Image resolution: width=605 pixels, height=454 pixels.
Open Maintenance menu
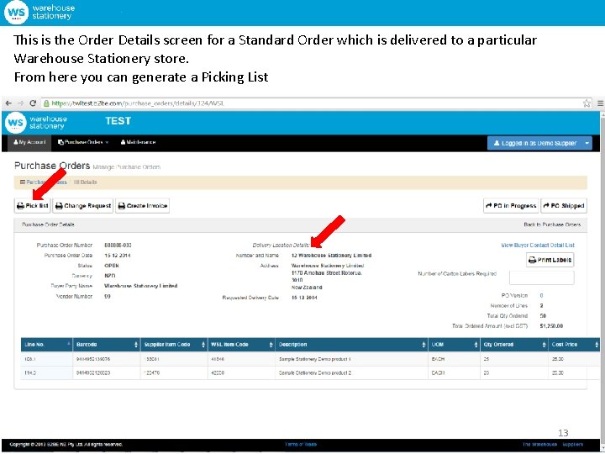[x=138, y=142]
